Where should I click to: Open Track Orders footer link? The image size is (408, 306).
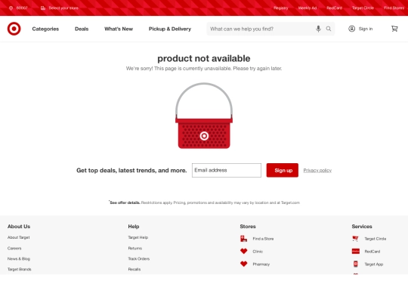[139, 258]
